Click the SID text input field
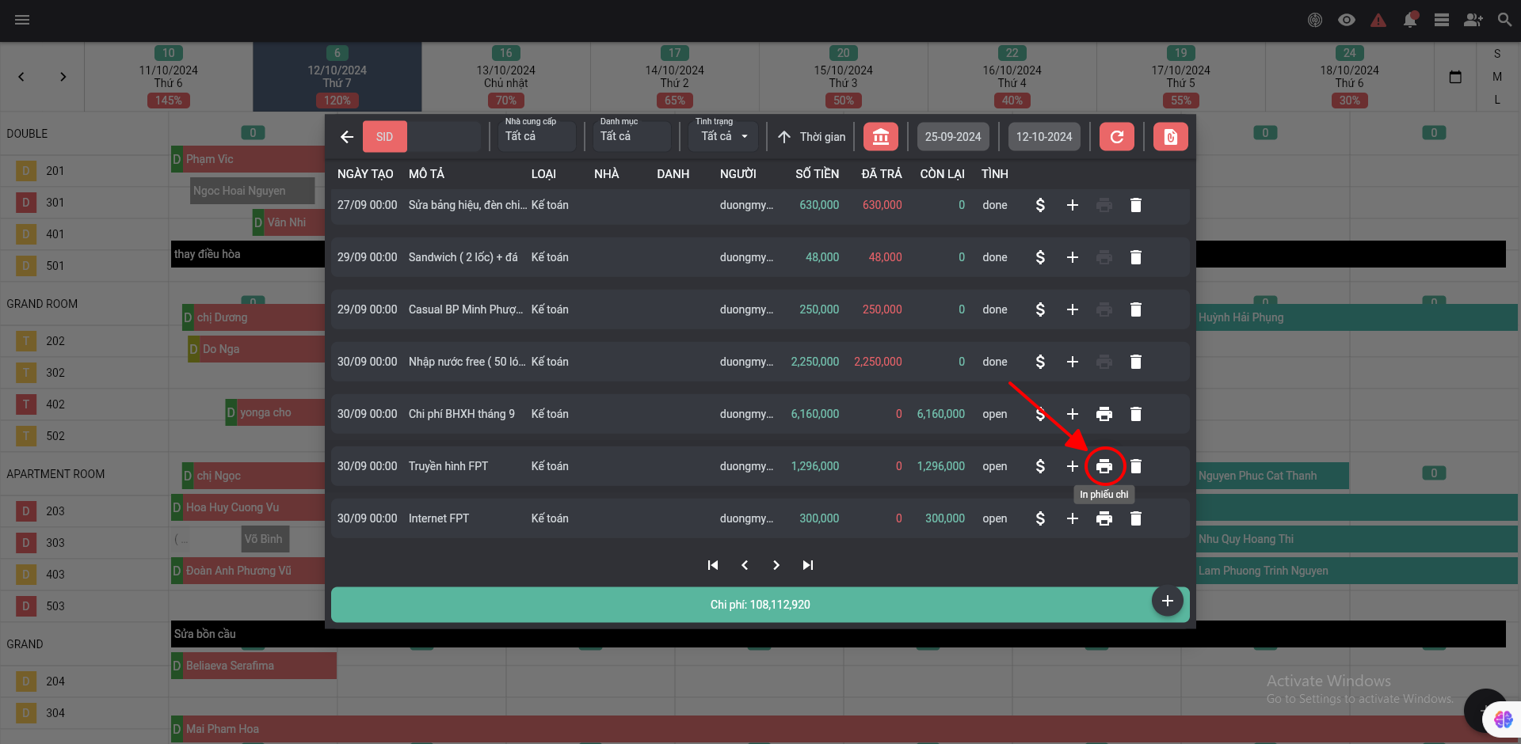The width and height of the screenshot is (1521, 744). click(x=444, y=137)
